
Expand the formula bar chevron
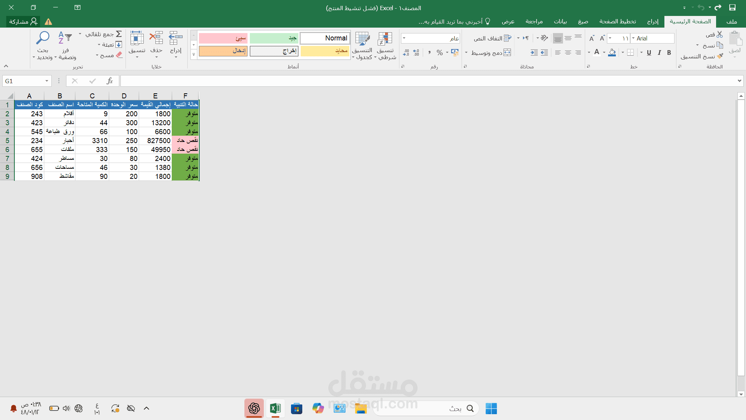tap(739, 81)
